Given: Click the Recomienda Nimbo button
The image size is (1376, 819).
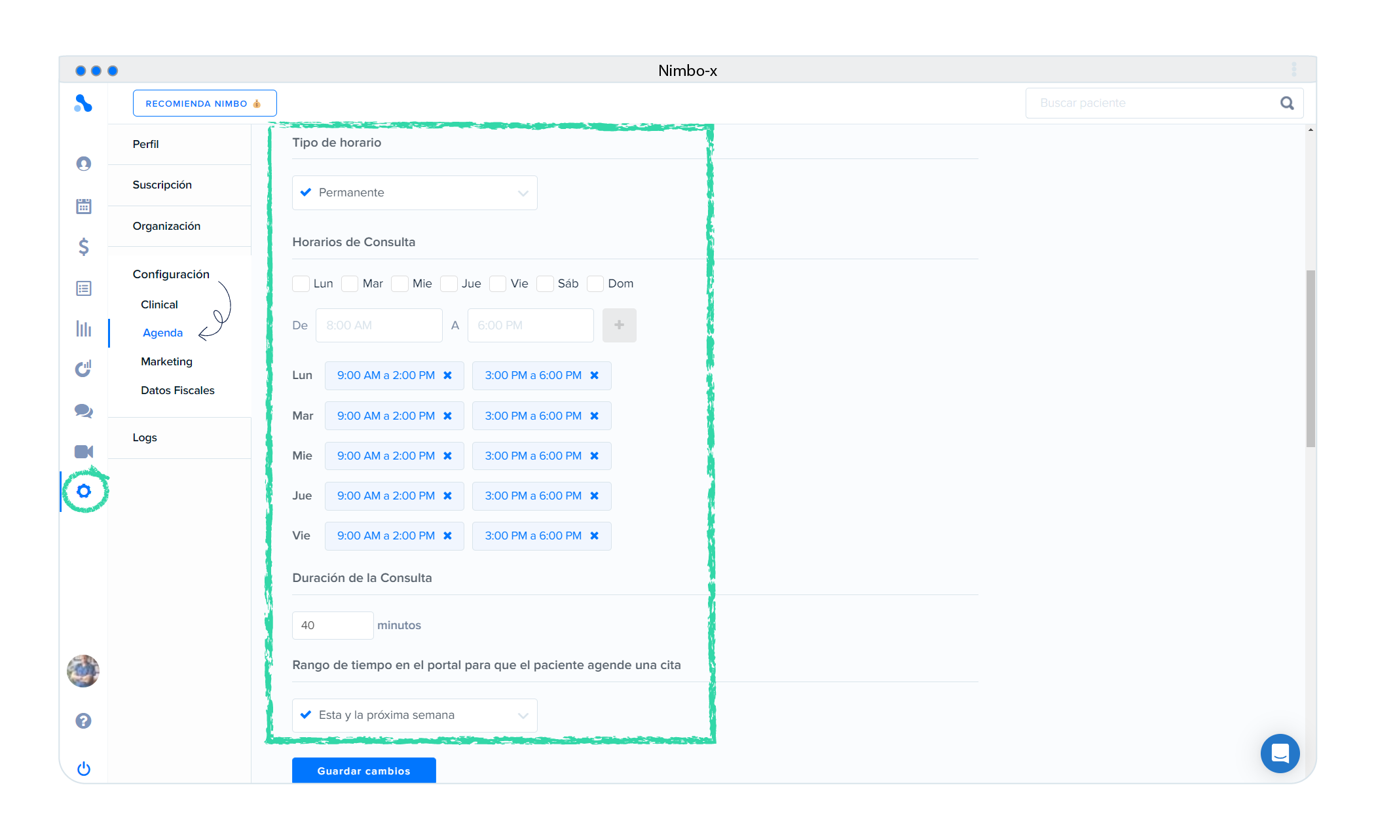Looking at the screenshot, I should click(x=204, y=103).
